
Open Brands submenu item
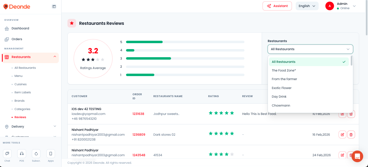(19, 101)
